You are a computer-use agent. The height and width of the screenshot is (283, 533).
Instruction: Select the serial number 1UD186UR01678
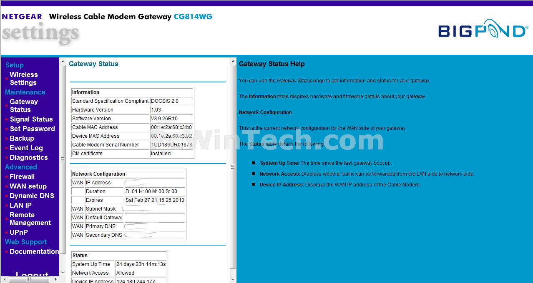(x=171, y=145)
